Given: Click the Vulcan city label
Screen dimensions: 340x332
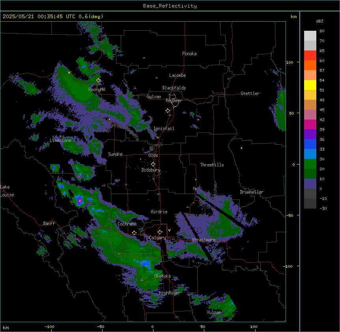Looking at the screenshot, I should coord(214,312).
